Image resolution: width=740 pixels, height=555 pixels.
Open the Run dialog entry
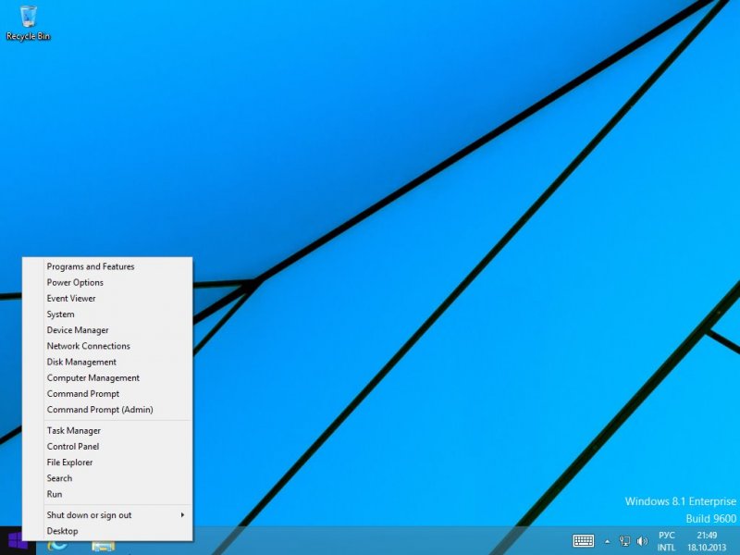click(x=107, y=494)
